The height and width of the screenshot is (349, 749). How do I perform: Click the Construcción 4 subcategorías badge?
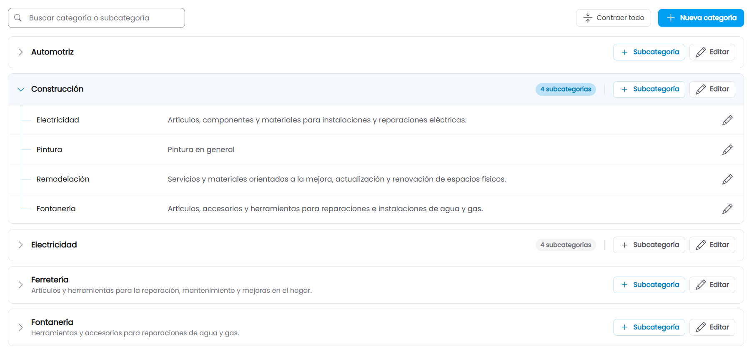(x=566, y=89)
